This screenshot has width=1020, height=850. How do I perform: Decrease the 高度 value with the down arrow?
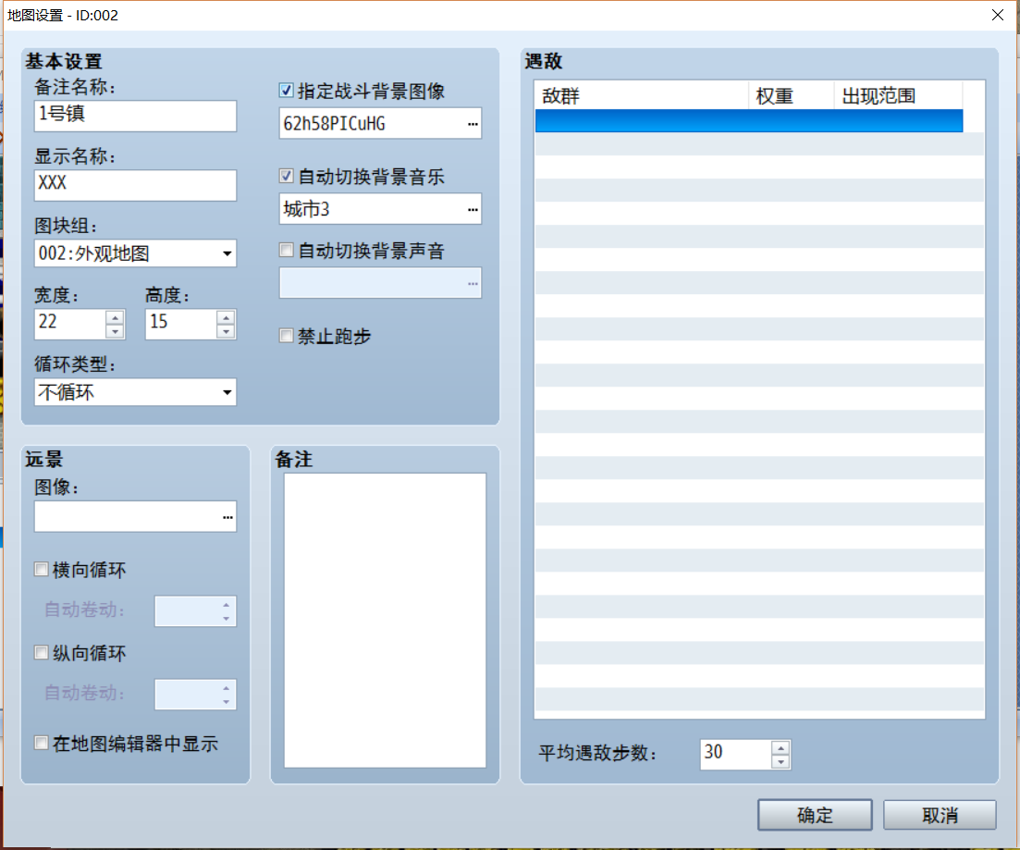(226, 331)
